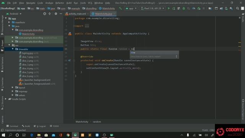Click the Search Everywhere magnifier icon
Image resolution: width=245 pixels, height=138 pixels.
(x=237, y=8)
